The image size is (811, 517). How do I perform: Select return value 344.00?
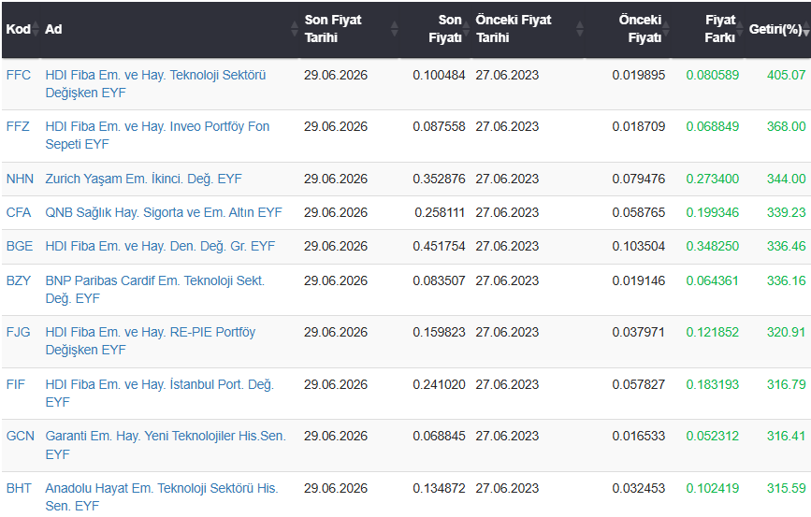pyautogui.click(x=786, y=179)
